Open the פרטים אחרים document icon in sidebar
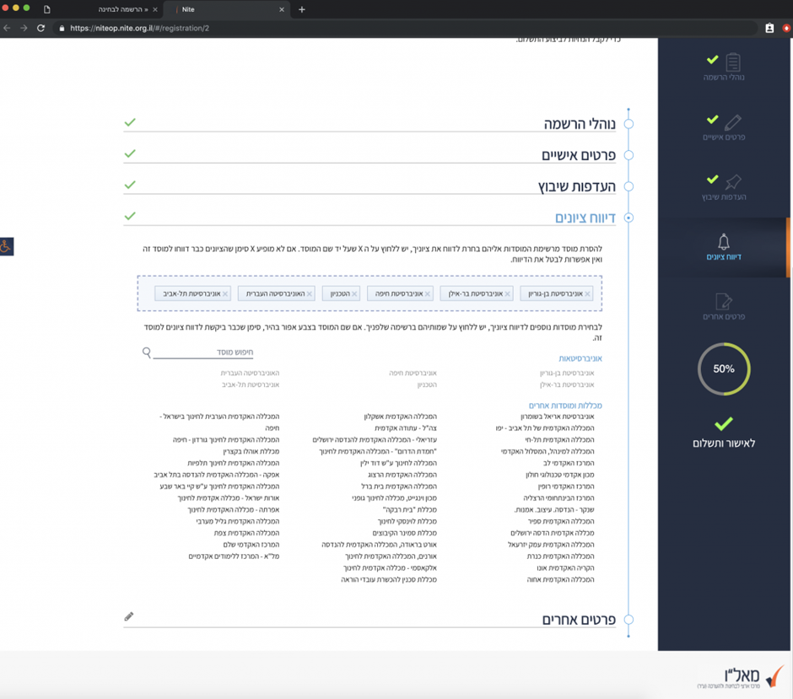 [723, 302]
